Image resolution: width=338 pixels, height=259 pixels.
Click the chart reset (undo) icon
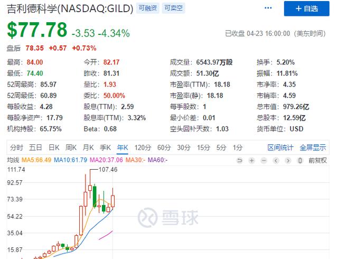239,160
